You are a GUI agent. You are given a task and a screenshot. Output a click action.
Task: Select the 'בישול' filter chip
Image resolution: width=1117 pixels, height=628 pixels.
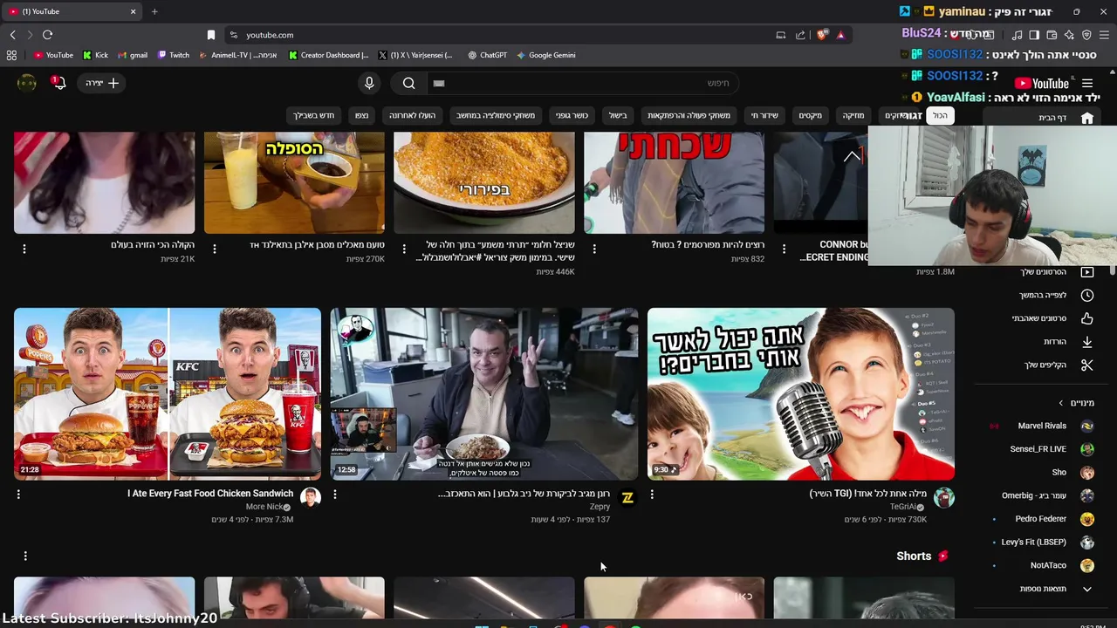click(618, 115)
